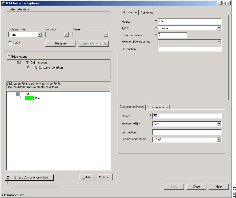Click Add Customer definition button
Image resolution: width=236 pixels, height=198 pixels.
(x=29, y=177)
